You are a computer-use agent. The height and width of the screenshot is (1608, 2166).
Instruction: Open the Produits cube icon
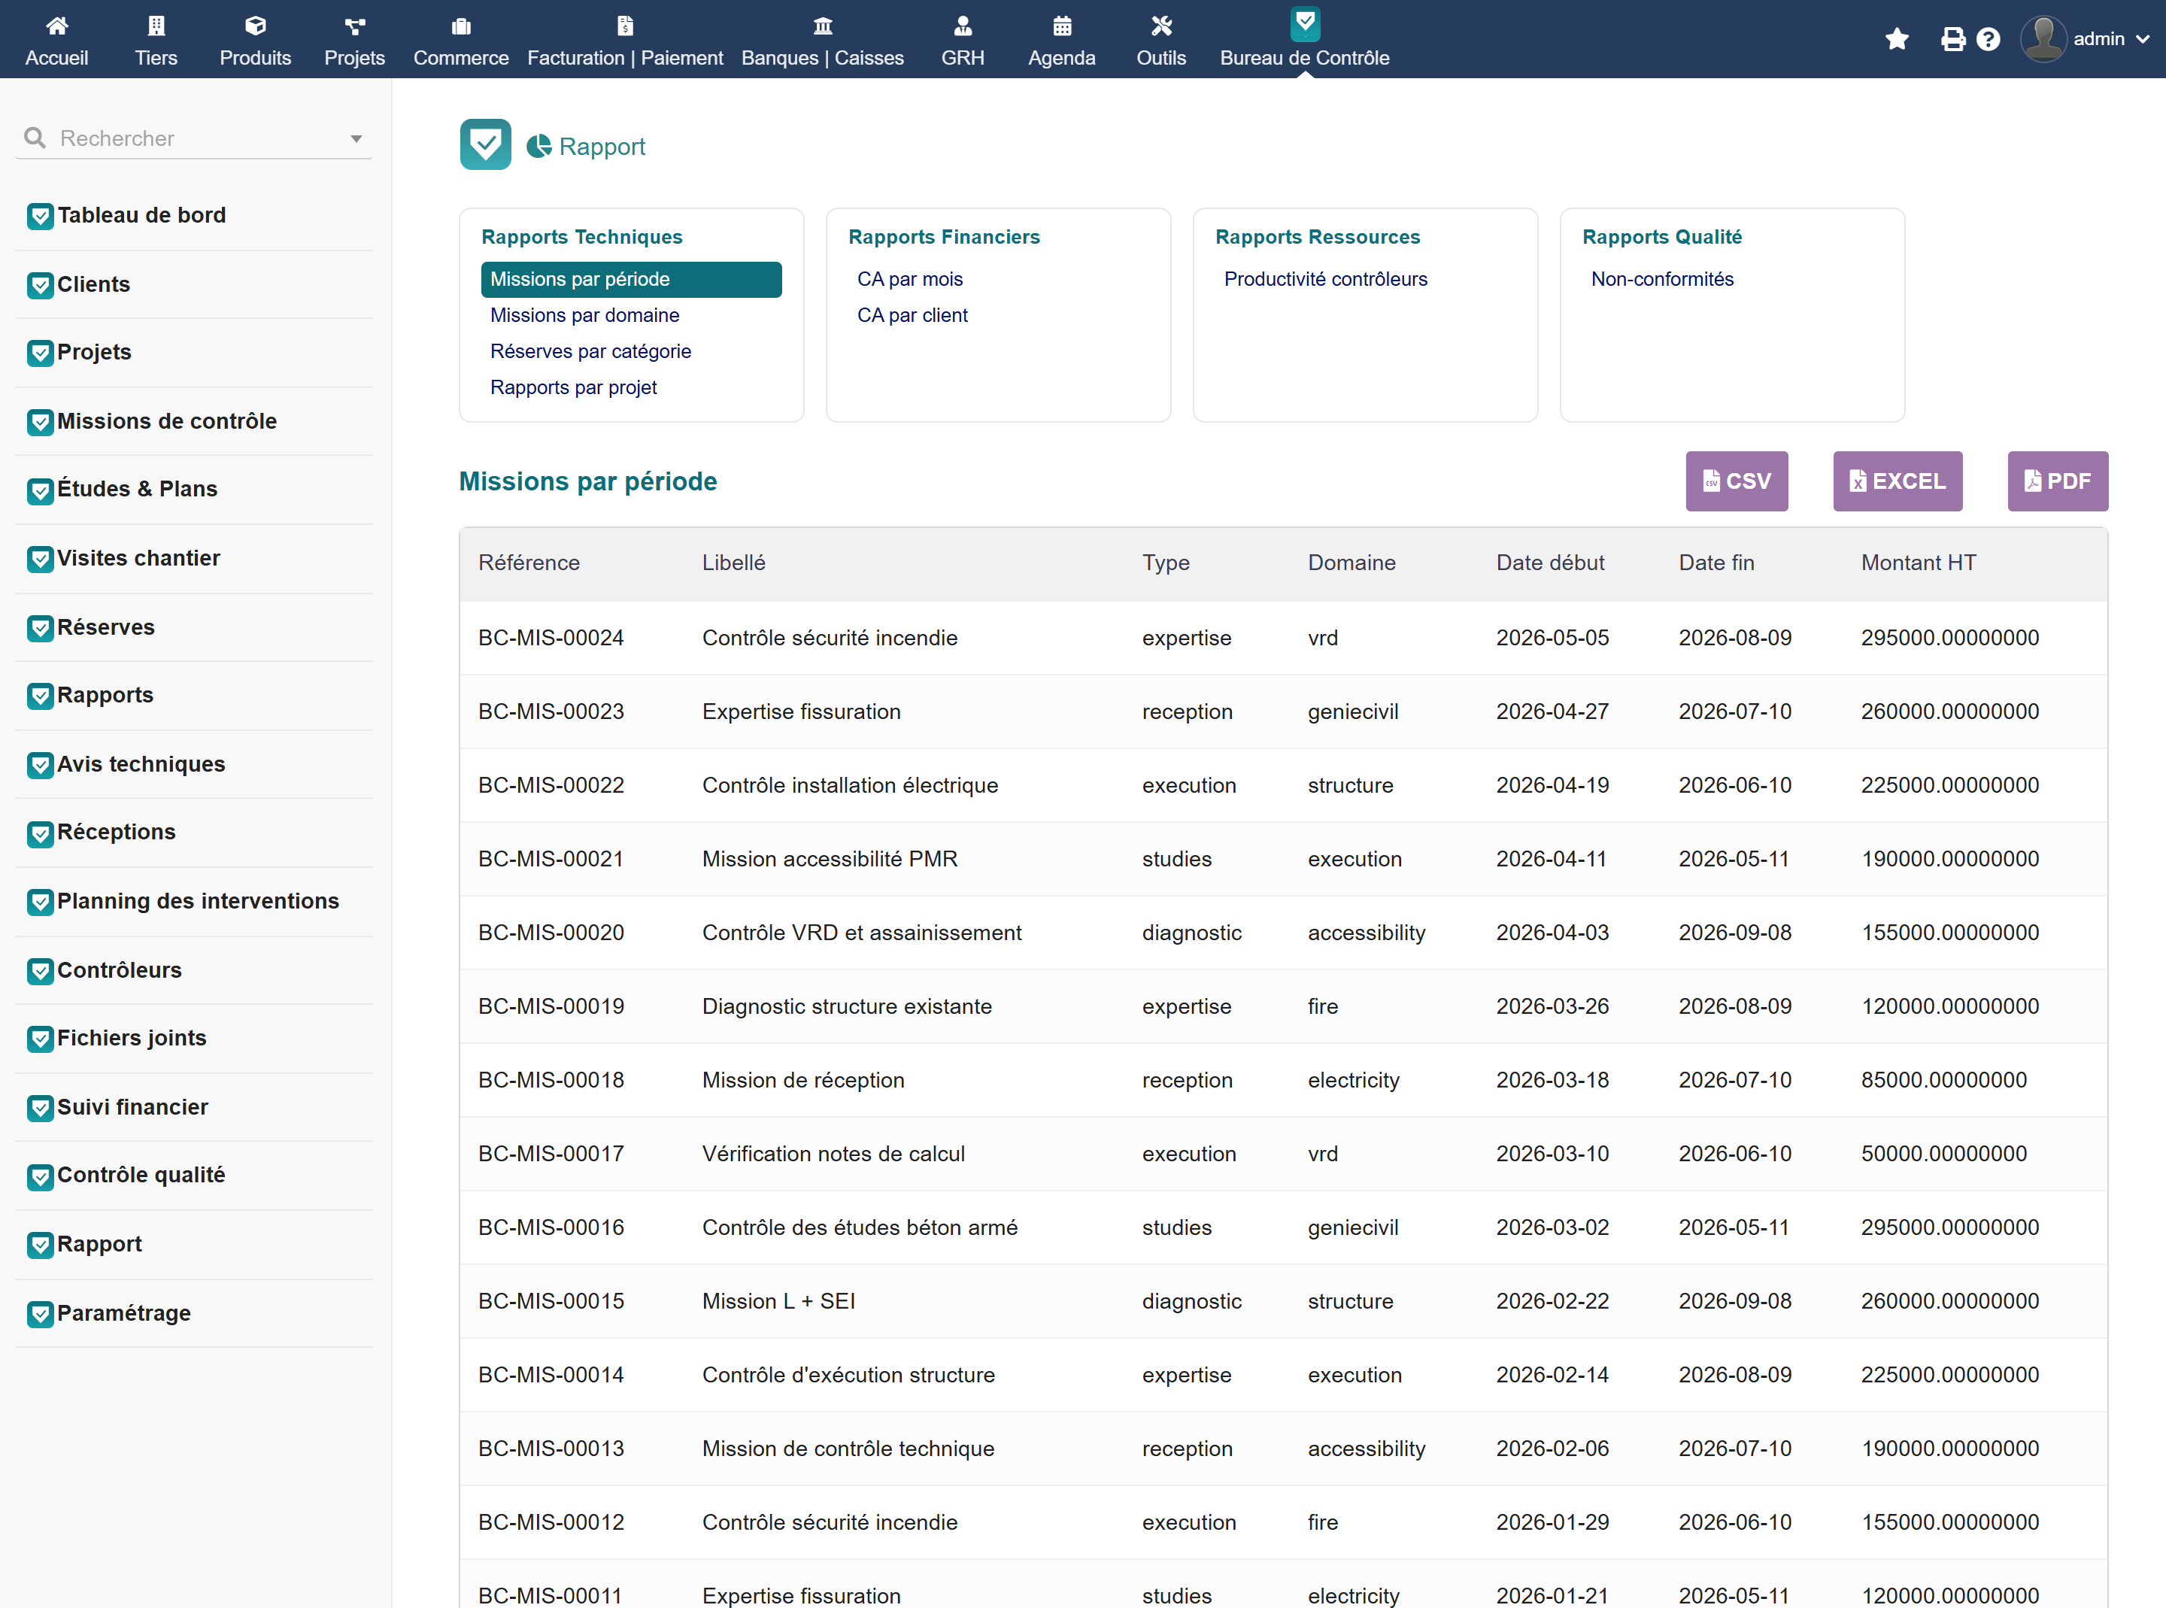(x=255, y=26)
